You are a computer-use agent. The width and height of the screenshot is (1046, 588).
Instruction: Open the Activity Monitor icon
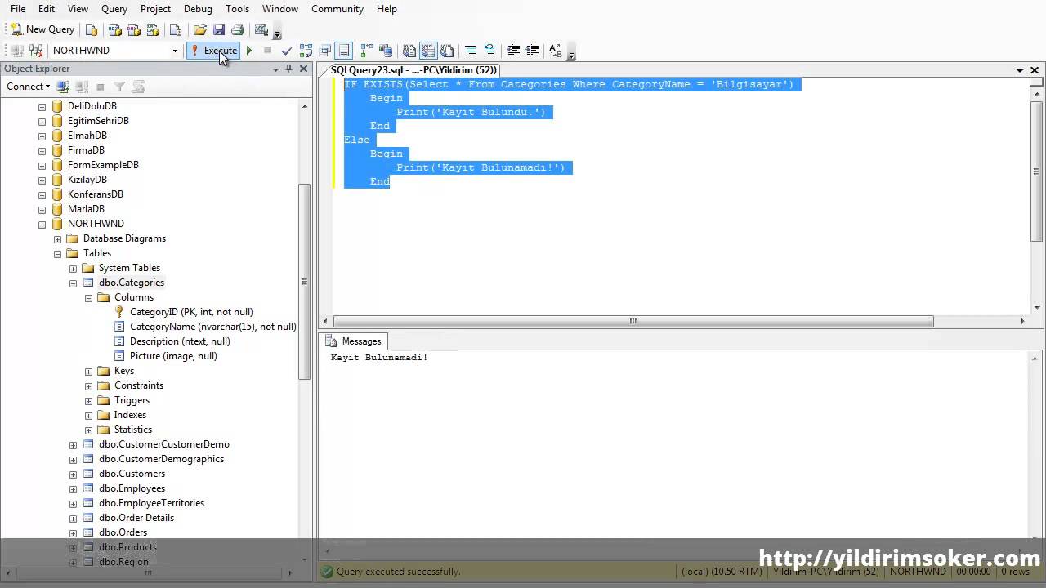[261, 29]
